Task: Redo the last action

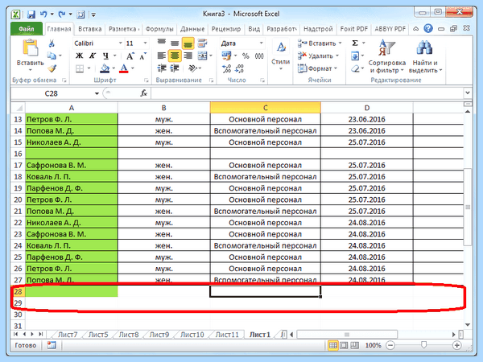Action: (x=62, y=14)
